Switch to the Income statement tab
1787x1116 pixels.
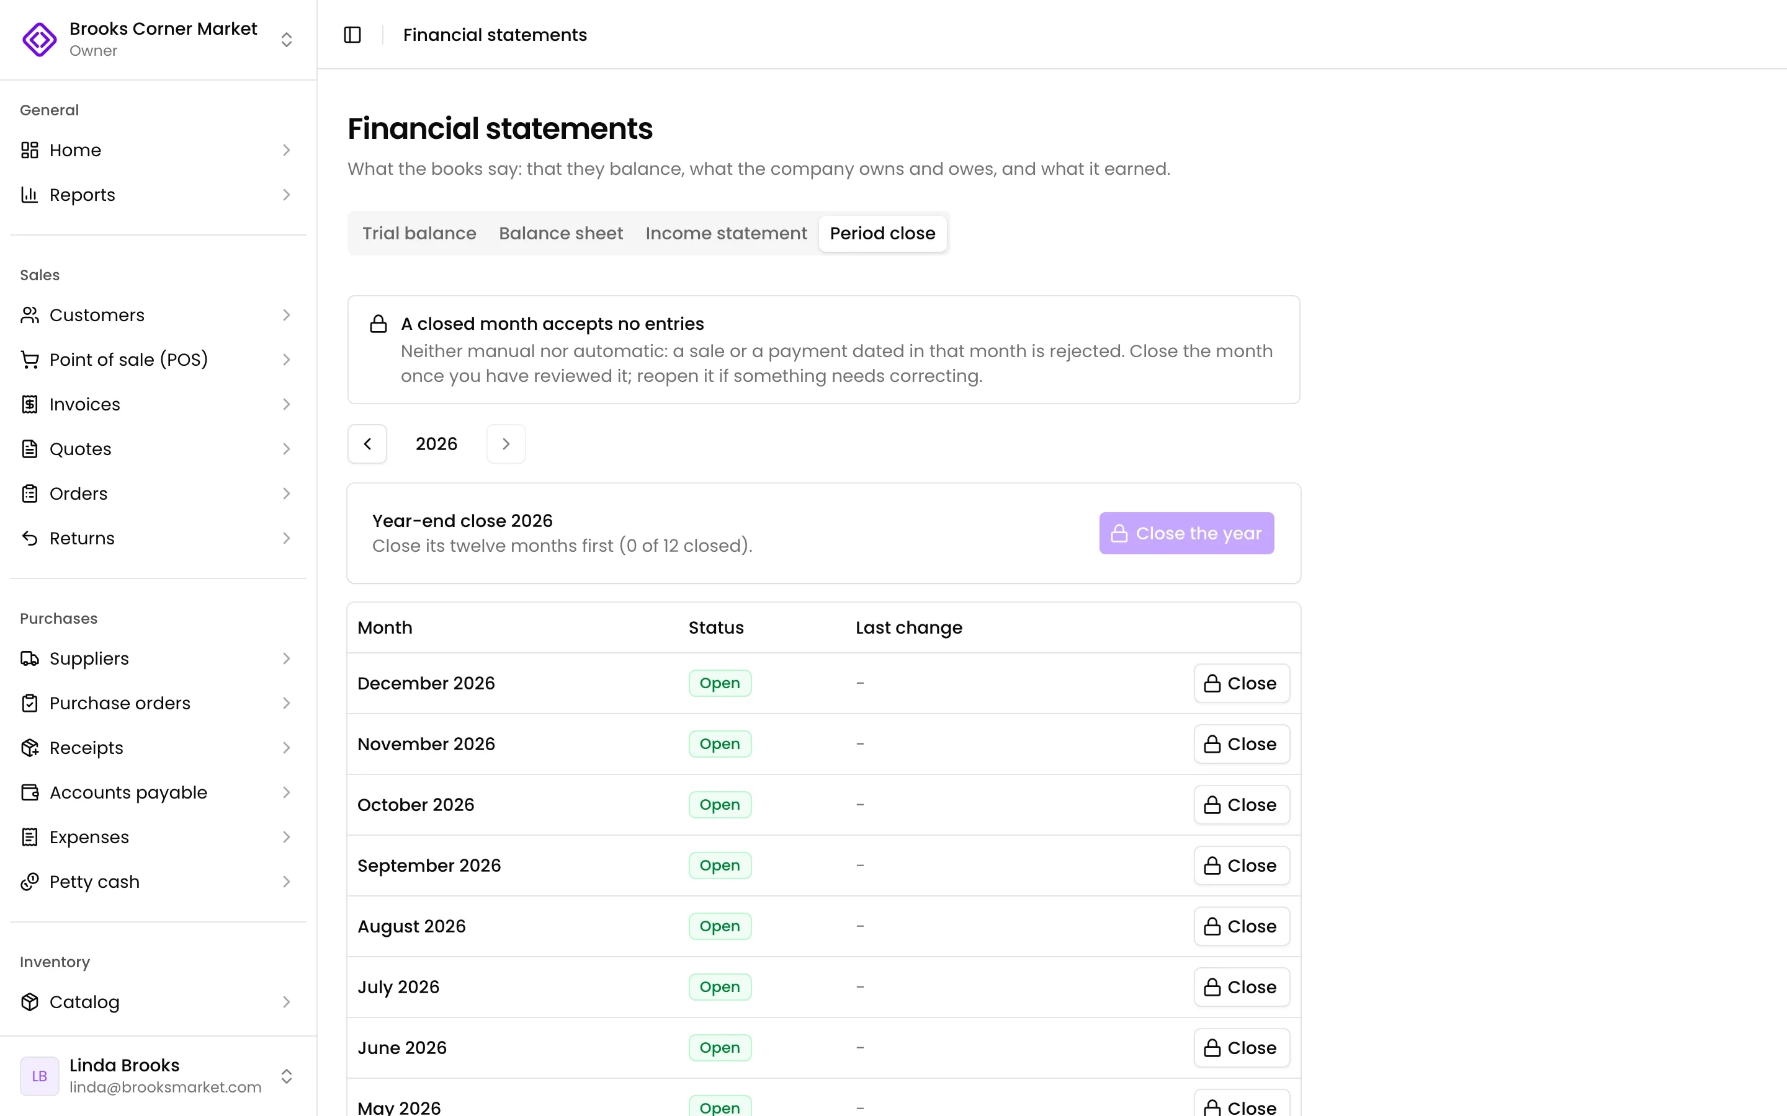[x=726, y=233]
